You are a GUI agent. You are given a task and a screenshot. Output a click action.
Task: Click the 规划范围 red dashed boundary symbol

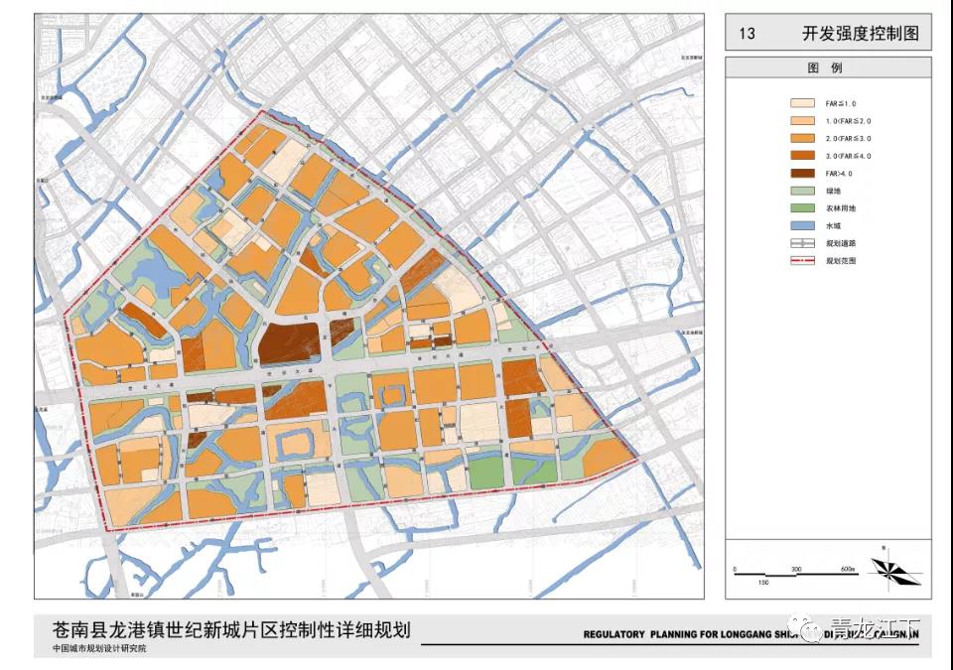pos(801,261)
